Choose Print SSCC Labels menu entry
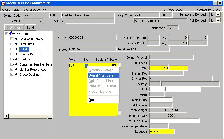The width and height of the screenshot is (224, 139). 103,86
